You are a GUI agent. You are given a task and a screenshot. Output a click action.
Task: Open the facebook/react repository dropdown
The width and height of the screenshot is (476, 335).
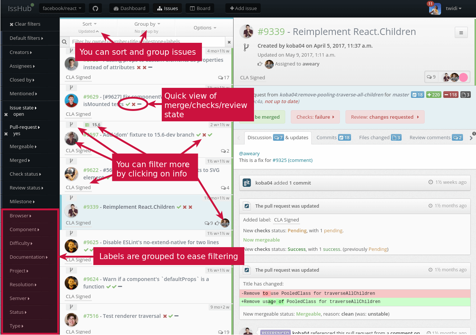tap(62, 8)
